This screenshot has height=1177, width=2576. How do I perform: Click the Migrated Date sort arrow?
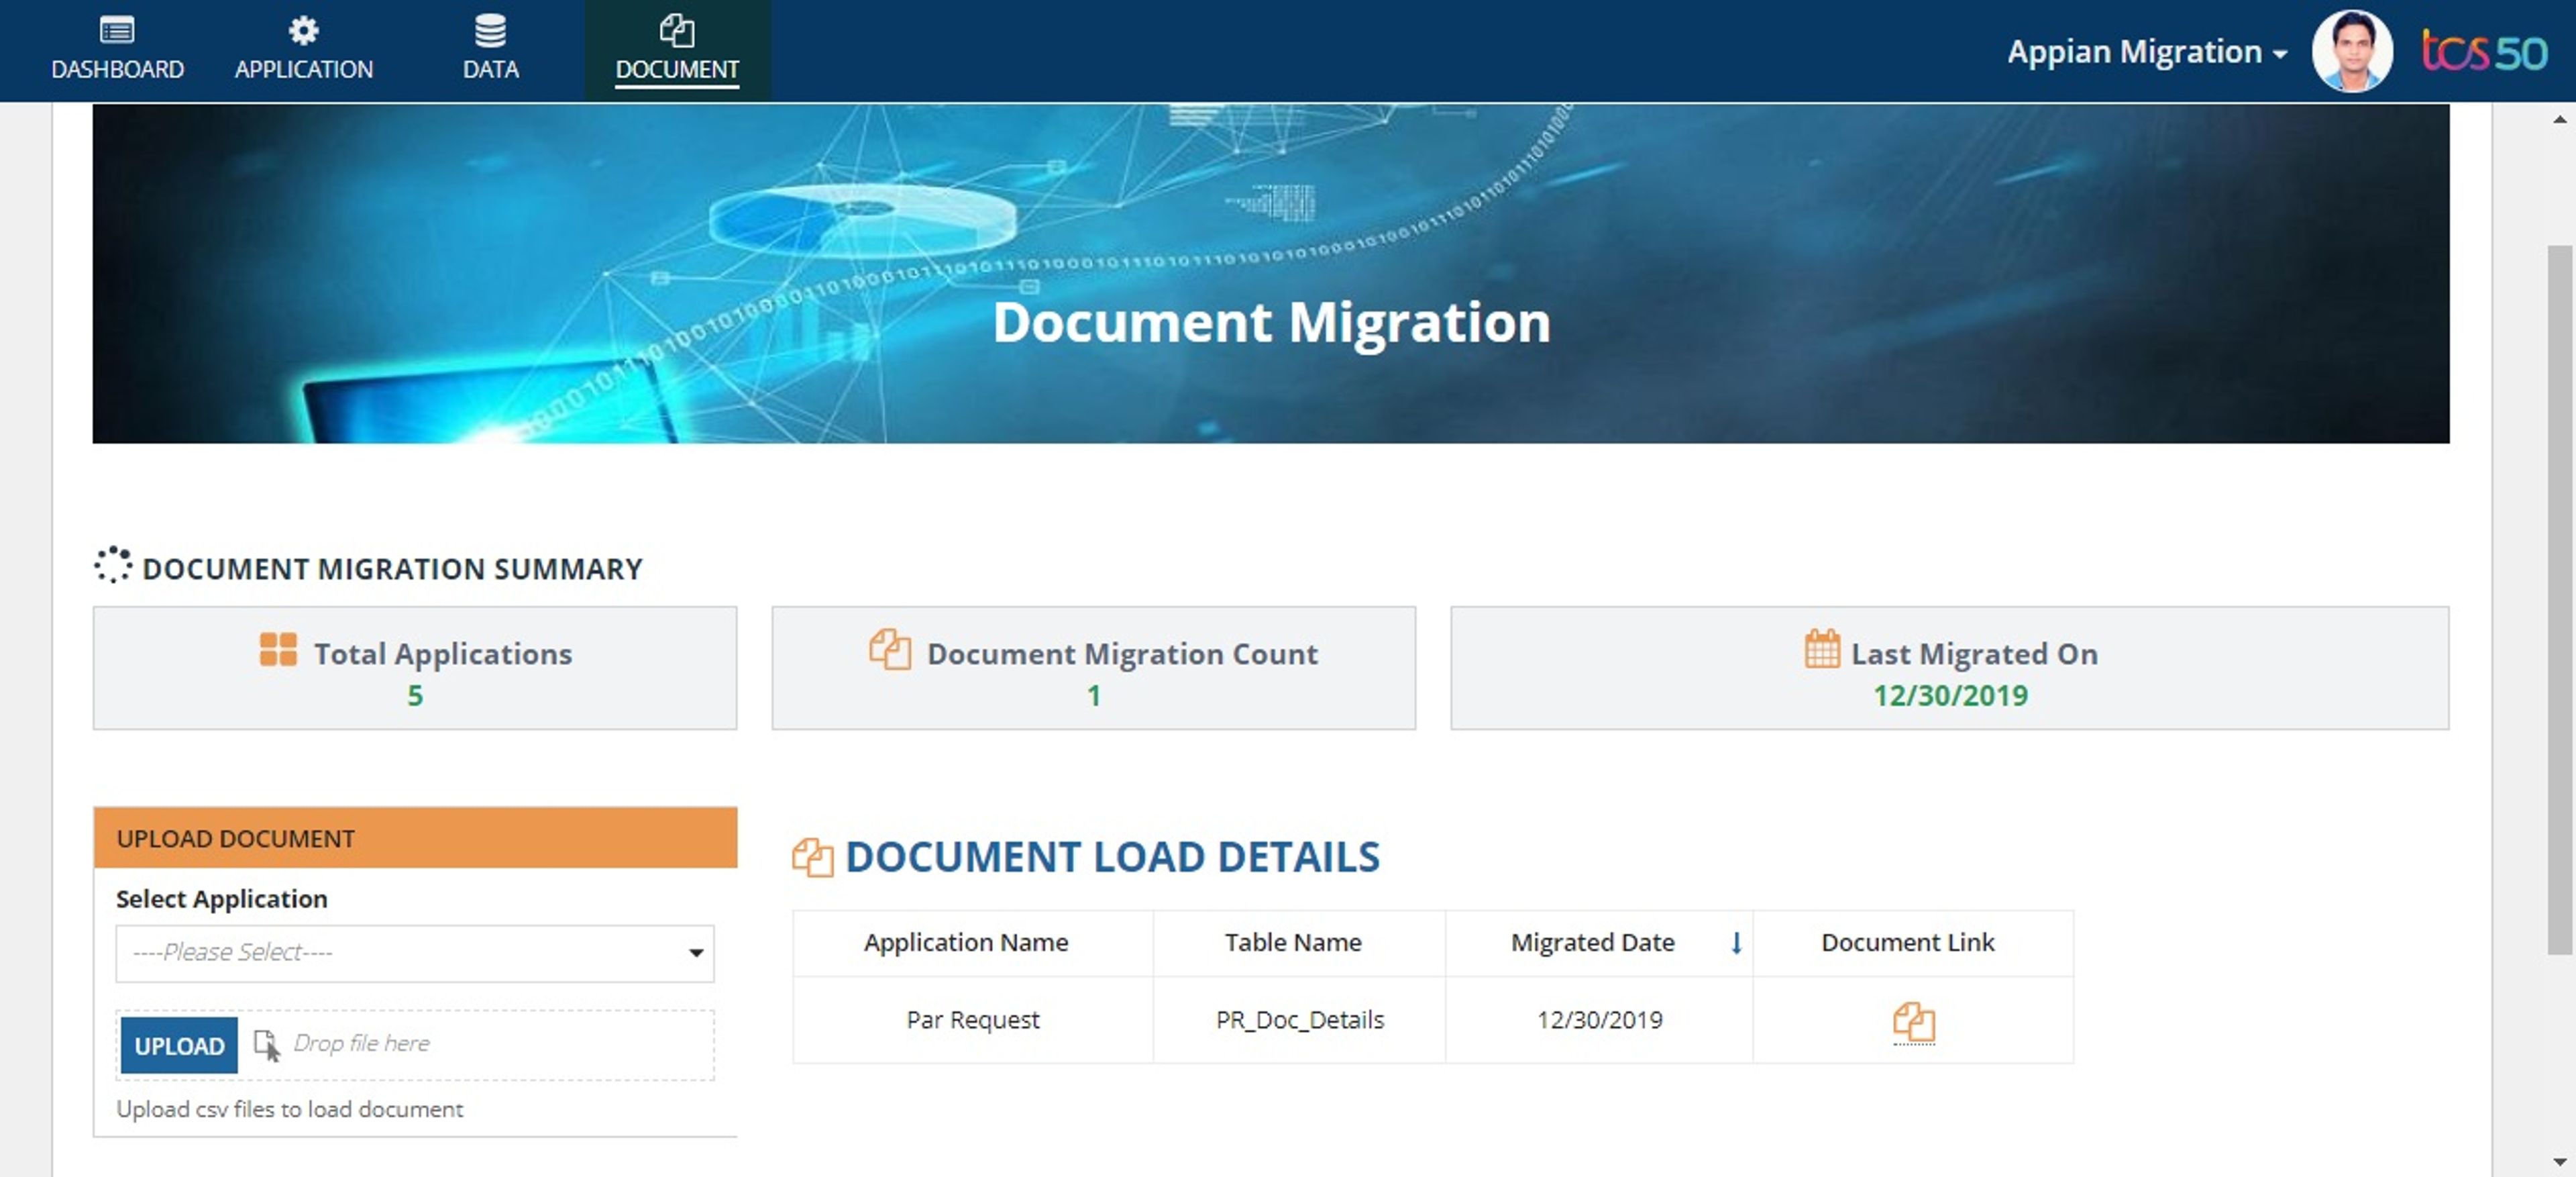pos(1736,942)
